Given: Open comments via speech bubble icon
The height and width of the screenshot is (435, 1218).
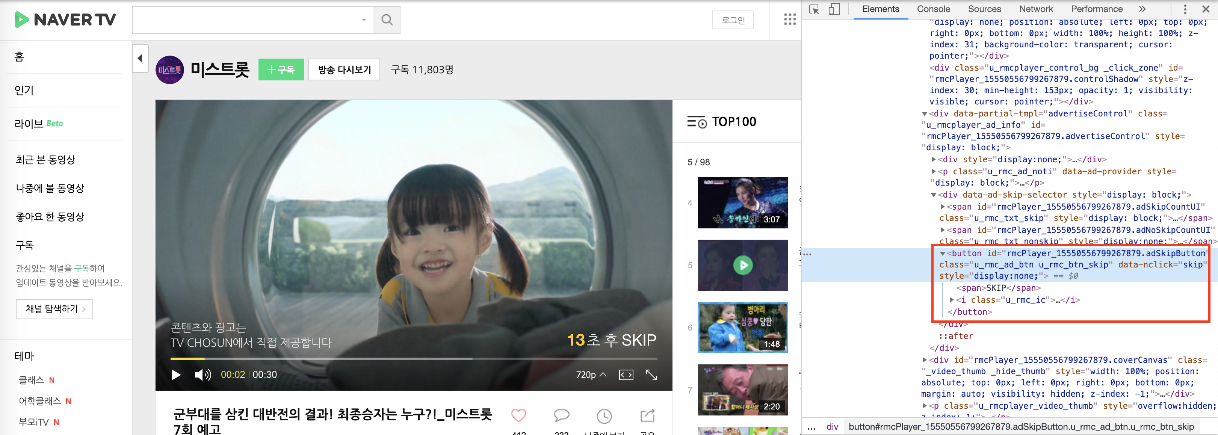Looking at the screenshot, I should 561,415.
